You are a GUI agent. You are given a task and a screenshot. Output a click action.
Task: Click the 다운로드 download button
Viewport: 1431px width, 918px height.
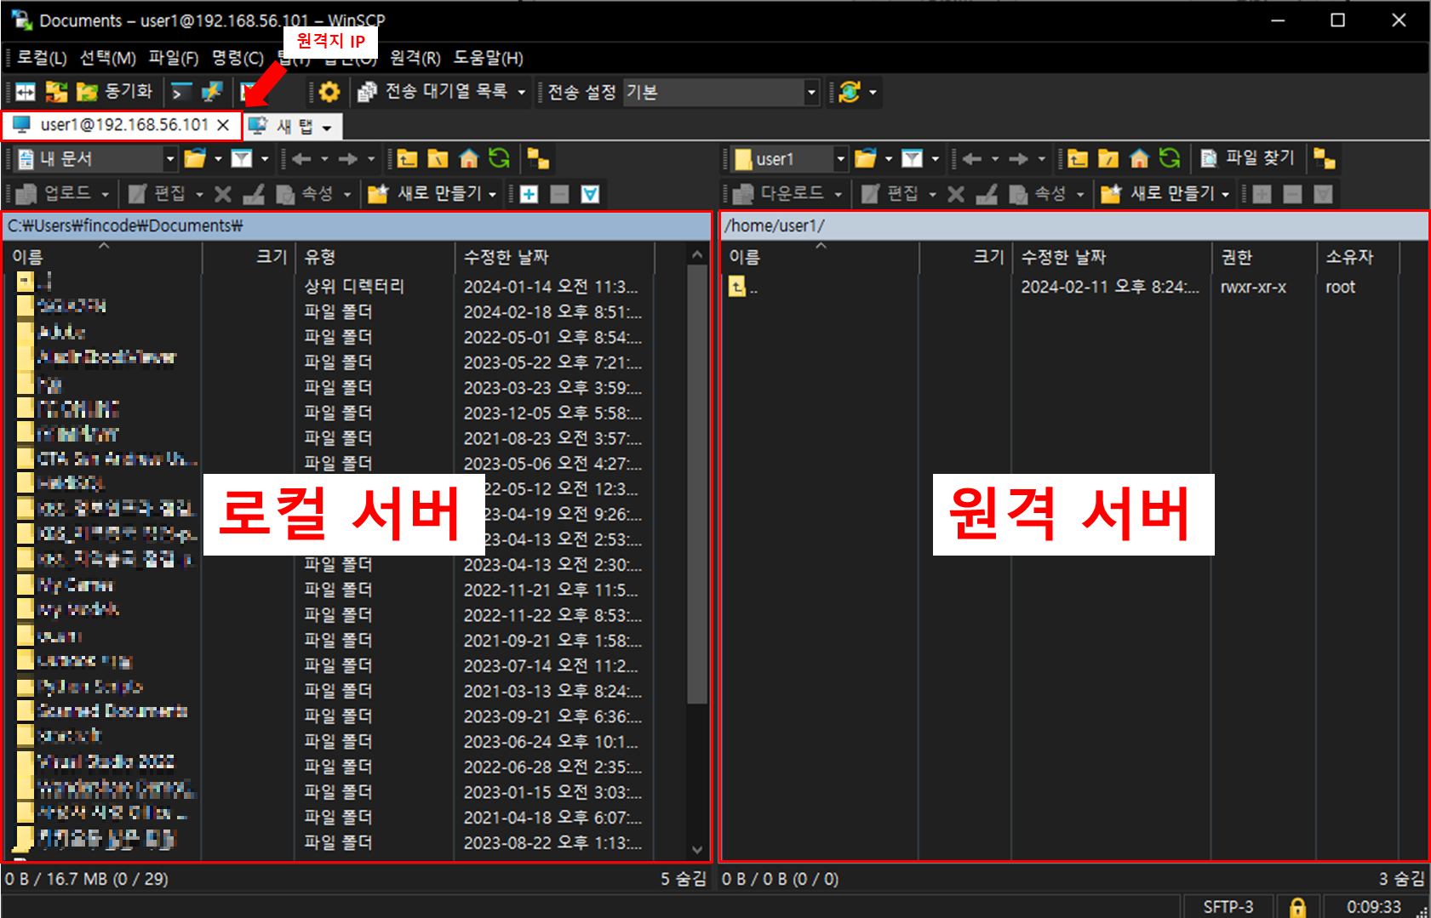(x=779, y=194)
